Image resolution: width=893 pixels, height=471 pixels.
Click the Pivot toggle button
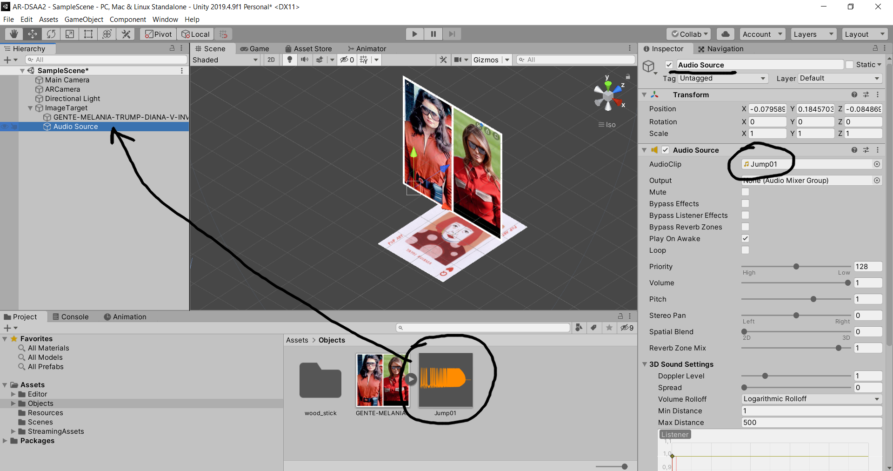pyautogui.click(x=159, y=34)
